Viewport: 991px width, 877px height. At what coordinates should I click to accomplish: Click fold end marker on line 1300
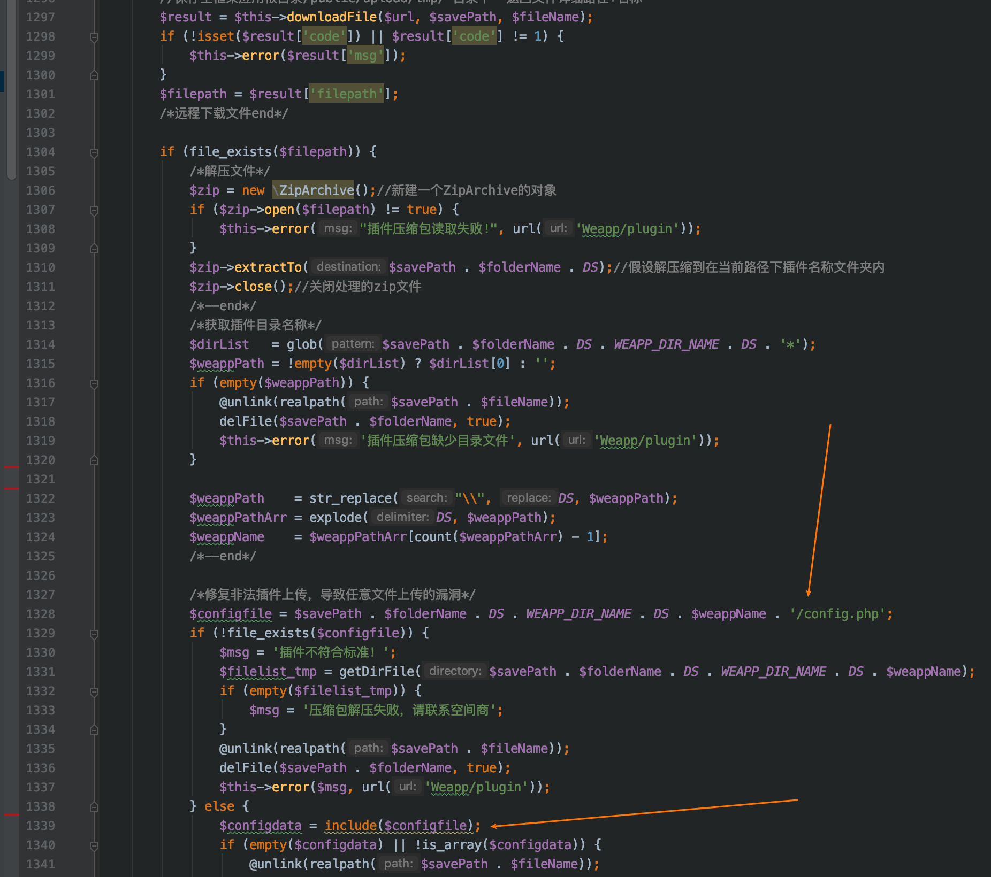(x=94, y=75)
